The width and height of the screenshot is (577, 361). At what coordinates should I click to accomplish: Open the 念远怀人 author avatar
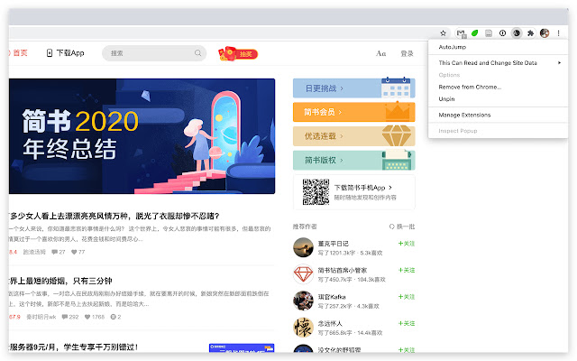(x=303, y=328)
